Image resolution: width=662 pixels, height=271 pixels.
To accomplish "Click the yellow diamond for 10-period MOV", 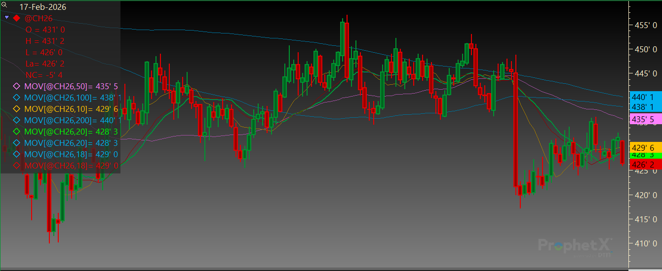I will 16,109.
